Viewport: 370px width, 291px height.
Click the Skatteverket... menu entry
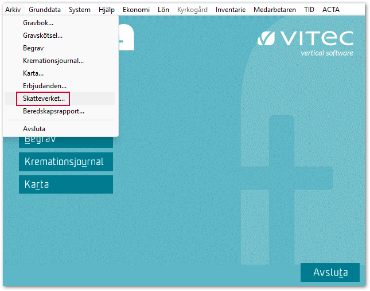point(60,99)
